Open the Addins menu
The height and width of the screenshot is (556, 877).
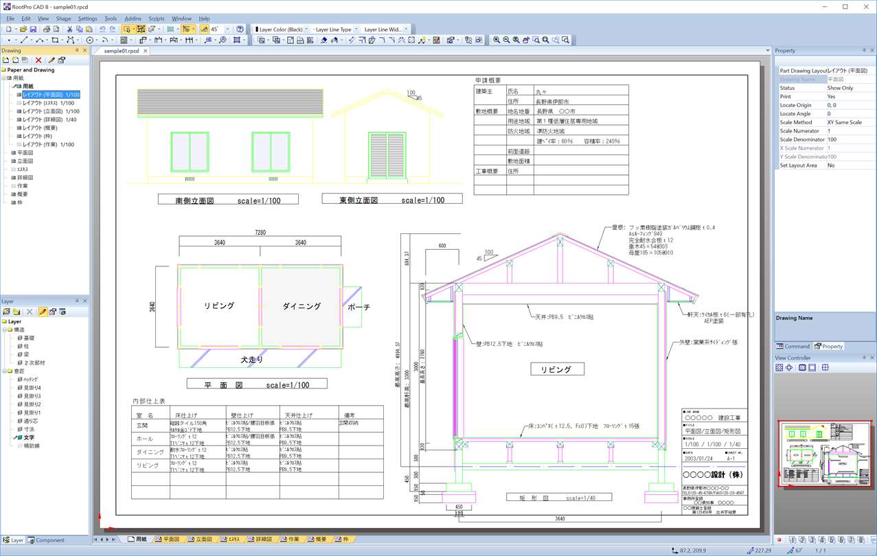(x=133, y=19)
